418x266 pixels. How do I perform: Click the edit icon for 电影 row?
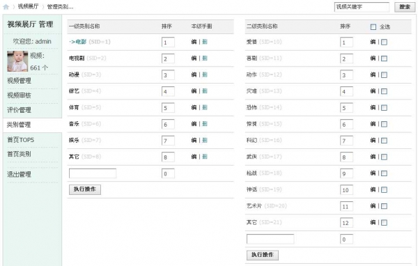[194, 42]
